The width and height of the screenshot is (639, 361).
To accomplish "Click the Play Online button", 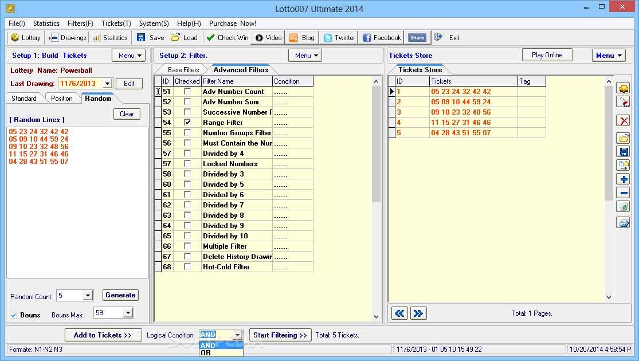I will point(547,55).
